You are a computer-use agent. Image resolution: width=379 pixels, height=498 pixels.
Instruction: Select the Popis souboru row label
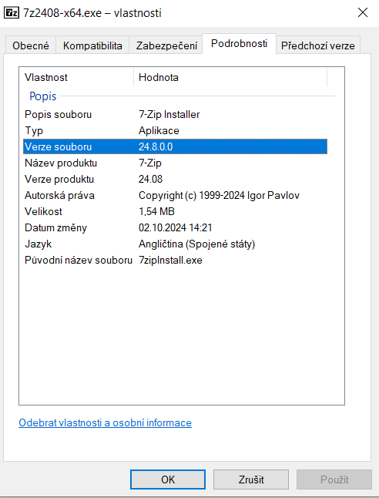(x=58, y=114)
